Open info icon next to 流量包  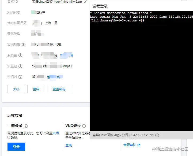click(x=20, y=66)
